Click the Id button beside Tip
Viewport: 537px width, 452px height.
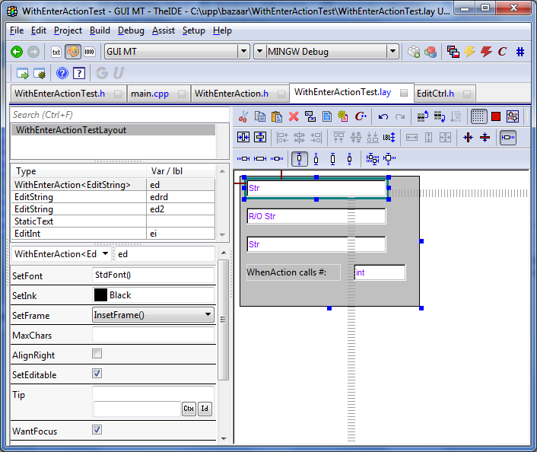pyautogui.click(x=205, y=409)
